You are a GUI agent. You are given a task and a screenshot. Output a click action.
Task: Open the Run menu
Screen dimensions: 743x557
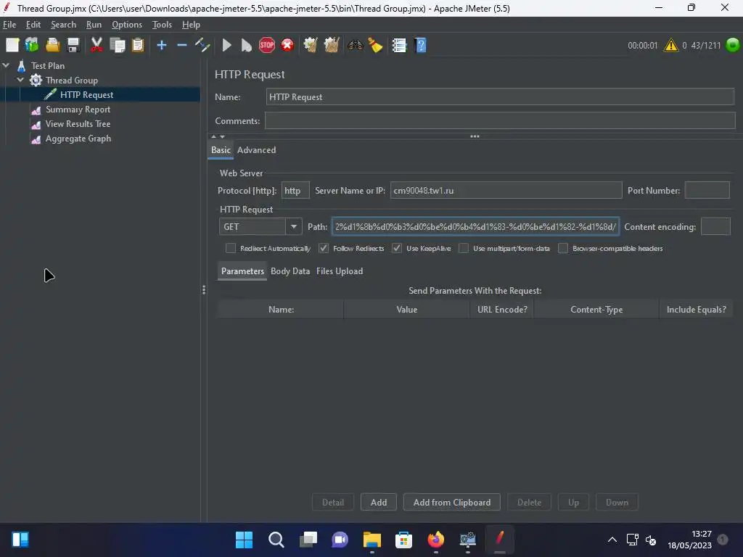[94, 25]
